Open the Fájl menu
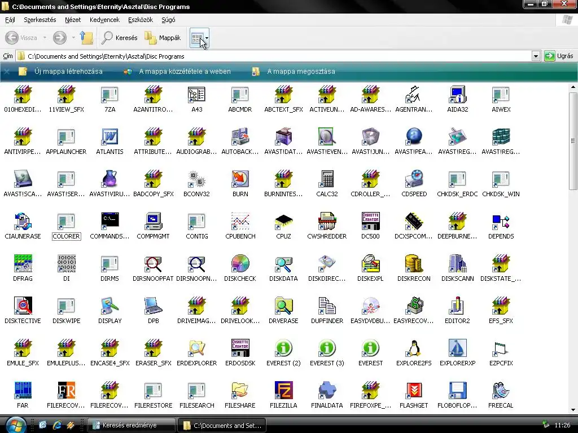578x433 pixels. 10,20
